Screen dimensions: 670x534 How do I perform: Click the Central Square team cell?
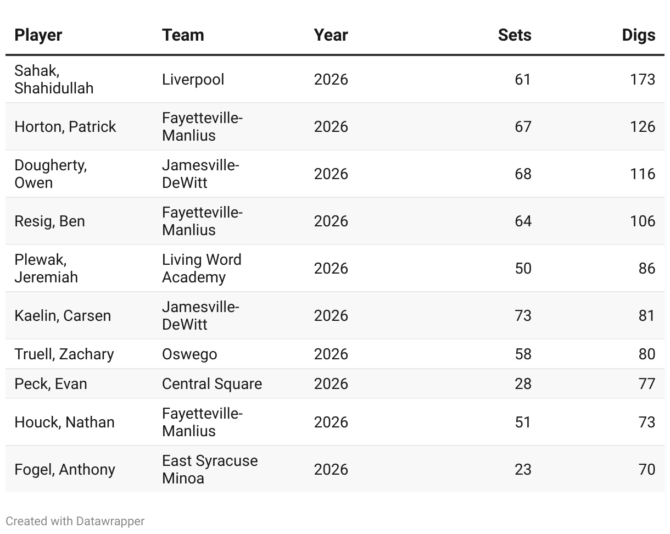(x=211, y=383)
